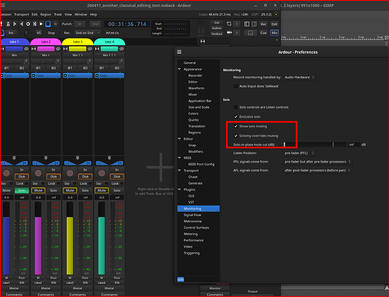Adjust the Solo-in-place mute cut slider

pos(315,144)
